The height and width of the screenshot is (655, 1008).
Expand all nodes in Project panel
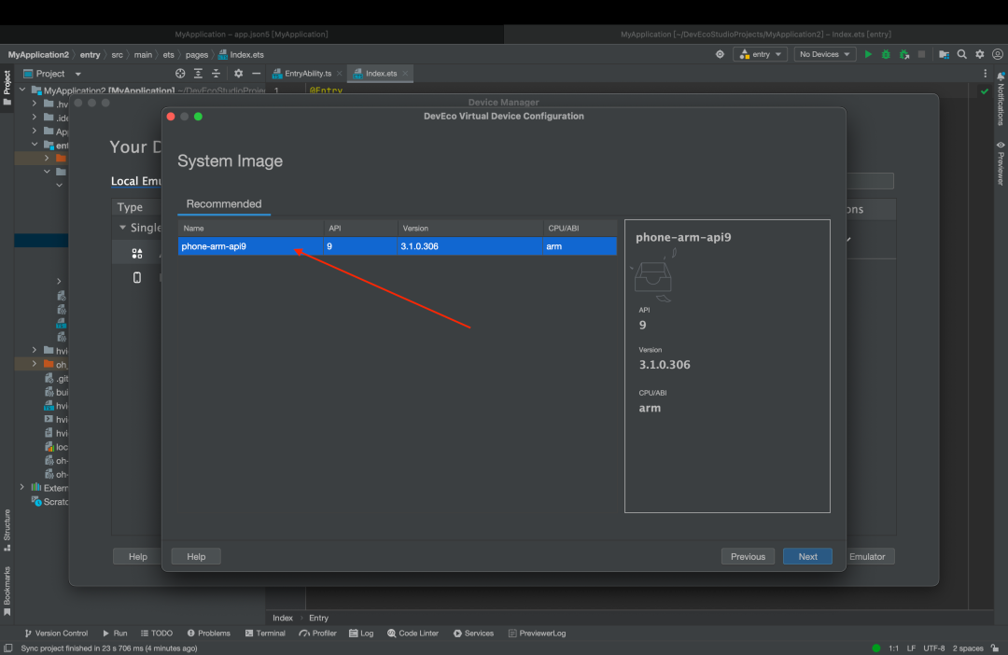coord(198,74)
